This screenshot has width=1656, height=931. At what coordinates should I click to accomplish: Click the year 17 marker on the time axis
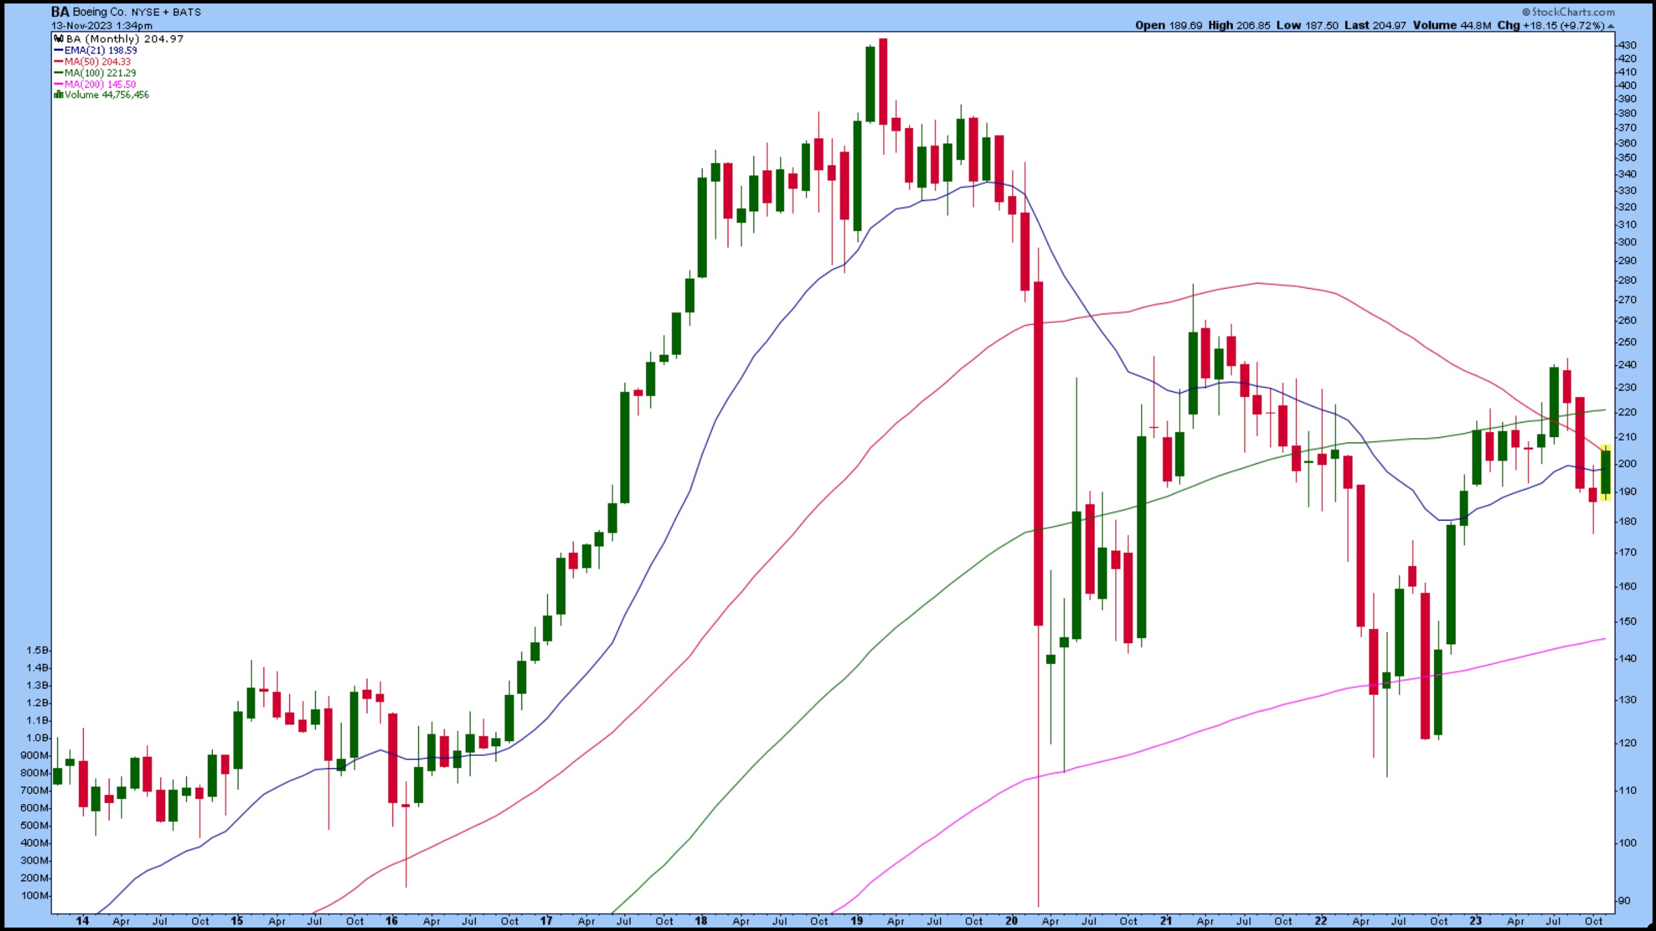(546, 921)
